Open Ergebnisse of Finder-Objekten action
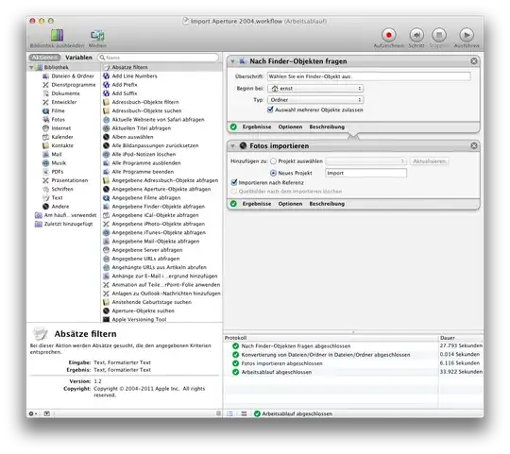 (257, 127)
